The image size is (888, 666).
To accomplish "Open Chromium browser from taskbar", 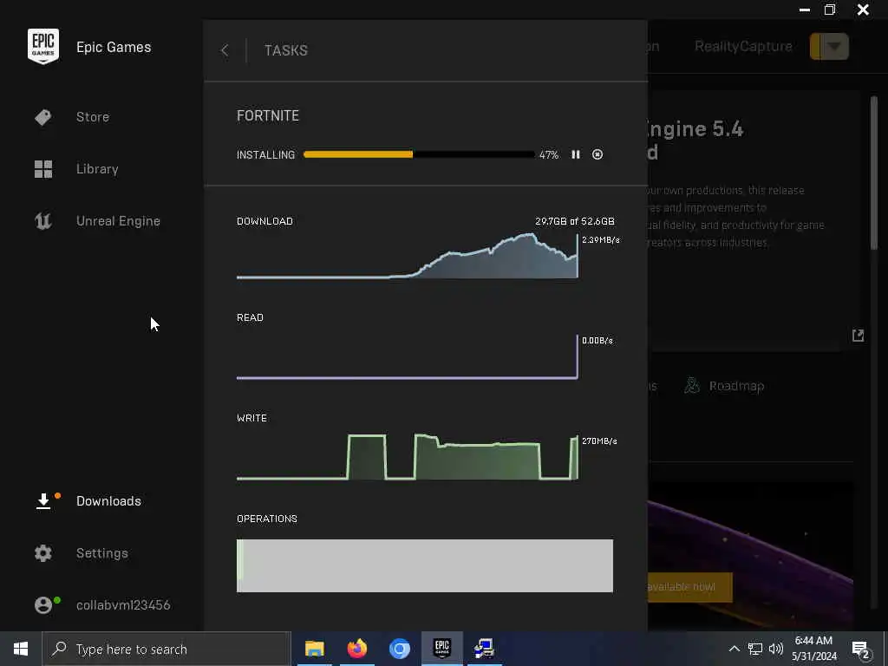I will tap(399, 649).
